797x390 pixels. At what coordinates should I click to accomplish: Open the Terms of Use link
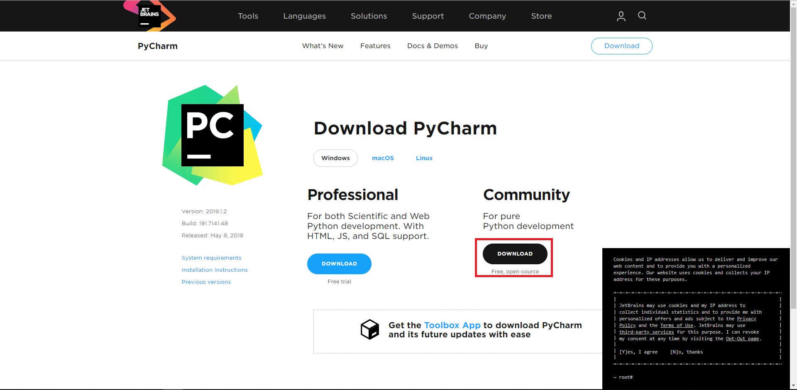pos(677,325)
